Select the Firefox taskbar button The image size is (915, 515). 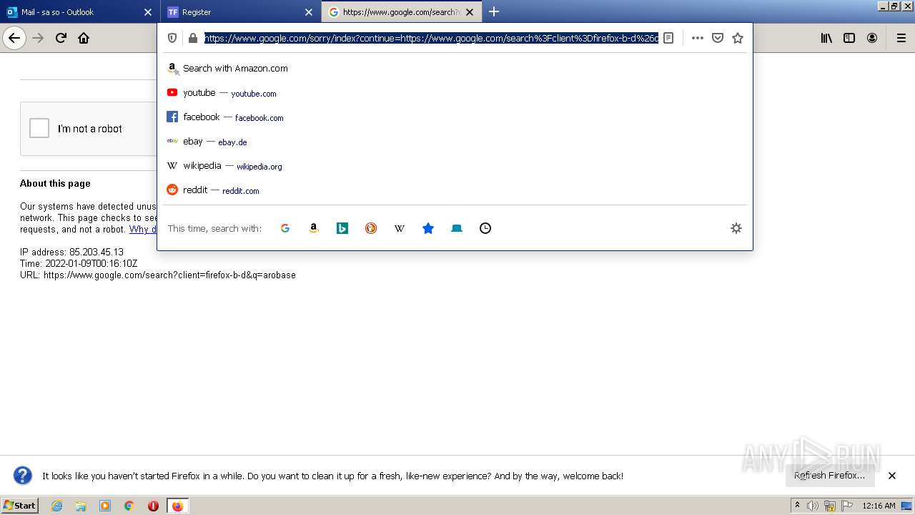pyautogui.click(x=177, y=506)
